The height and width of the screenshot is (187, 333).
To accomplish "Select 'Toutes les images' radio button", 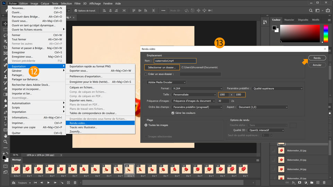I will click(x=146, y=125).
